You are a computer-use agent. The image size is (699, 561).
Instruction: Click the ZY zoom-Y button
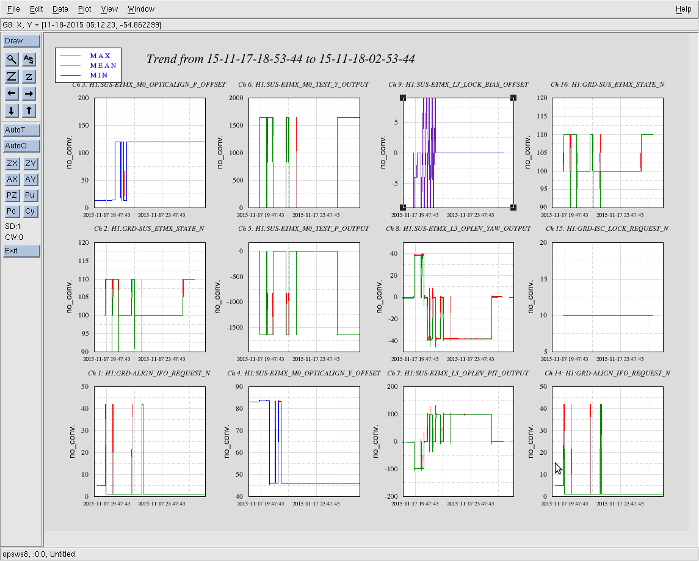pyautogui.click(x=30, y=164)
